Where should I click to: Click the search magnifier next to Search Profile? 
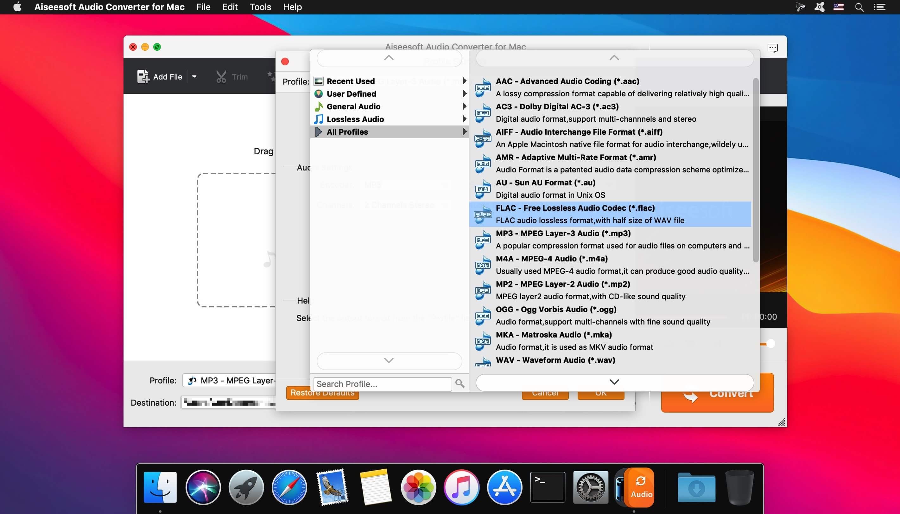pyautogui.click(x=460, y=383)
